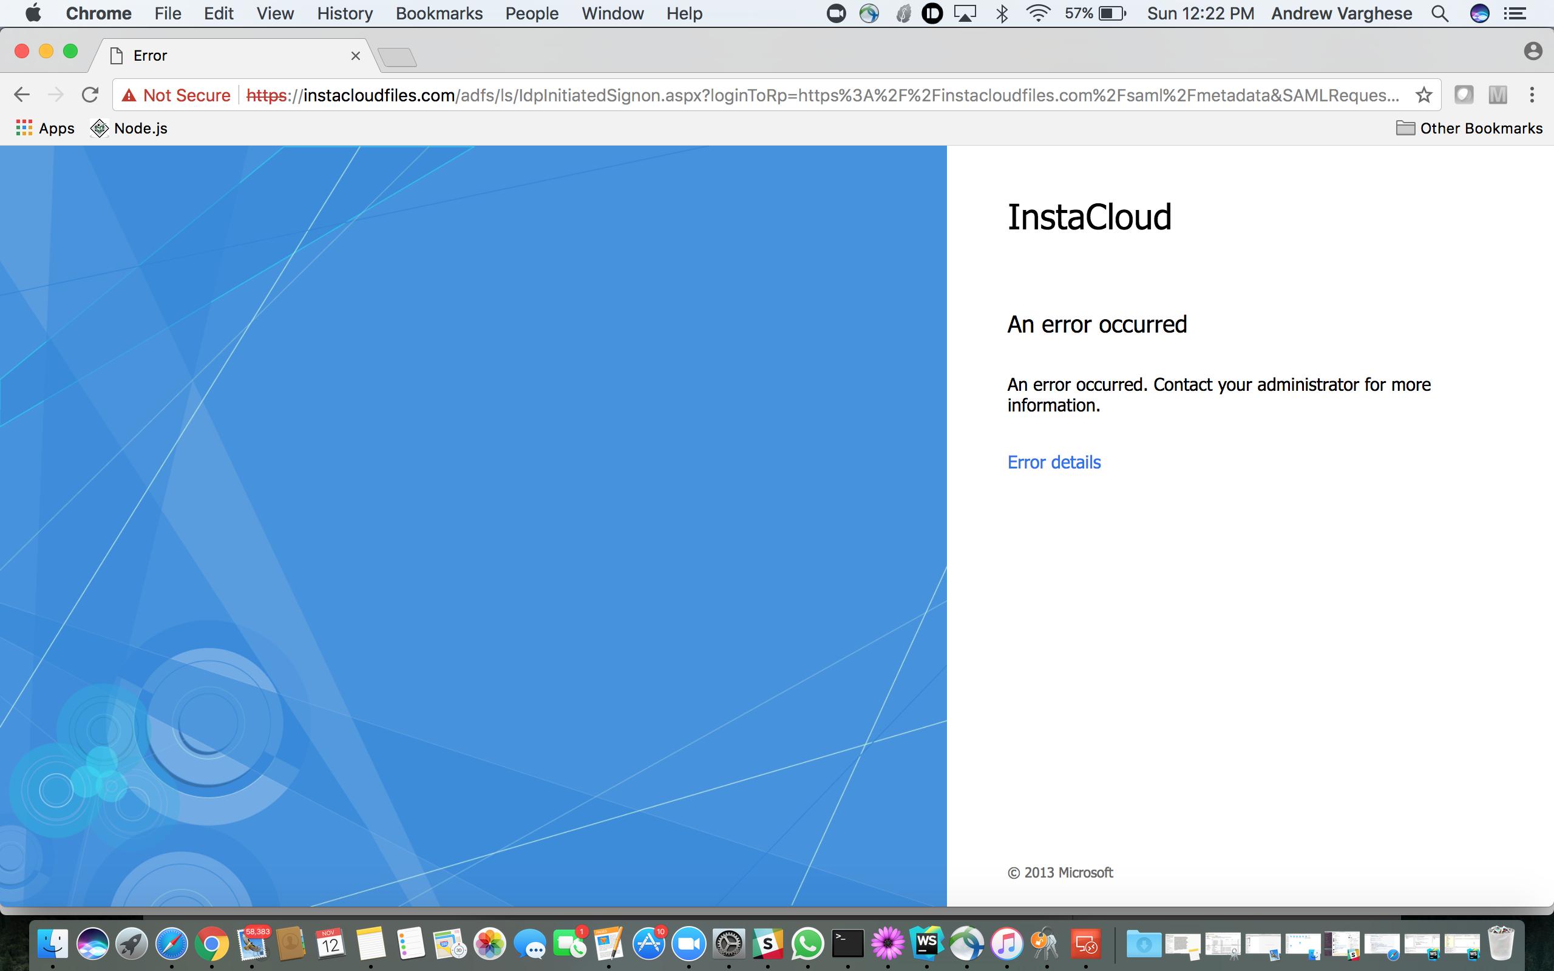
Task: Open System Preferences gear in the Dock
Action: pyautogui.click(x=728, y=944)
